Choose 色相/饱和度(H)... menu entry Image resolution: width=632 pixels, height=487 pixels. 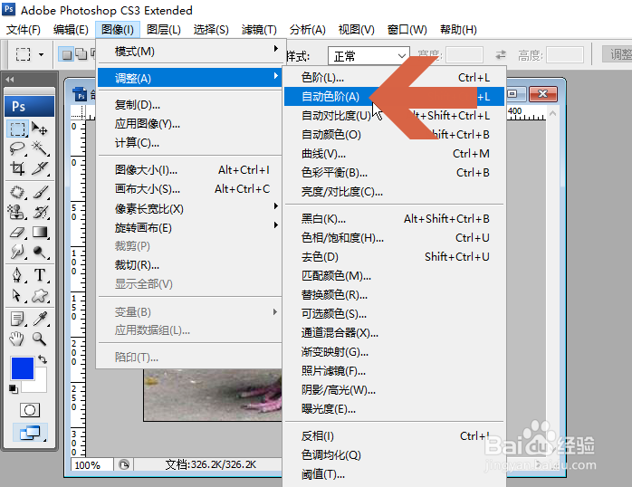(x=394, y=238)
